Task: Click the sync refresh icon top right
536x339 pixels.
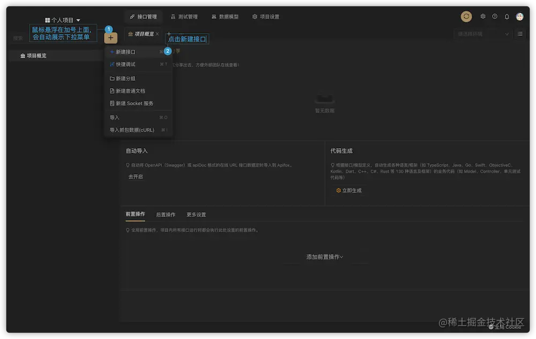Action: [466, 17]
